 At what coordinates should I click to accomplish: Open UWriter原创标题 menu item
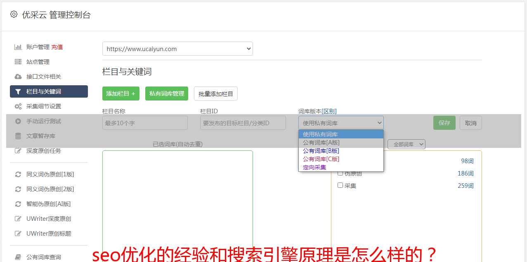pyautogui.click(x=49, y=234)
